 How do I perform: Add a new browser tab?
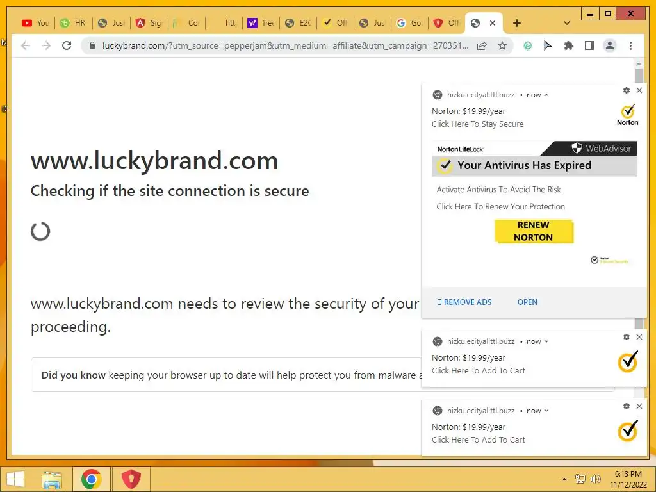[x=517, y=23]
